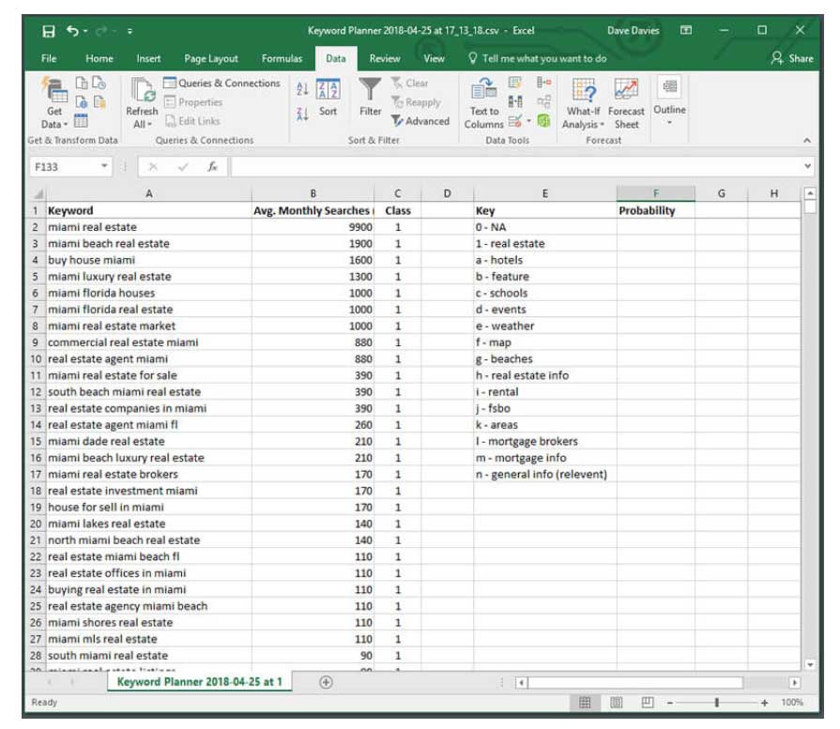Click vertical scrollbar down arrow

coord(810,664)
